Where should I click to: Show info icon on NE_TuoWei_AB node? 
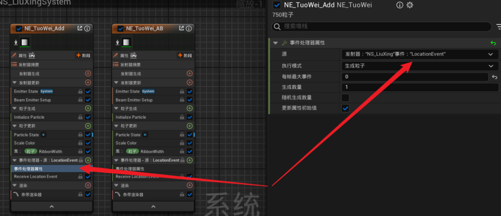pos(188,28)
